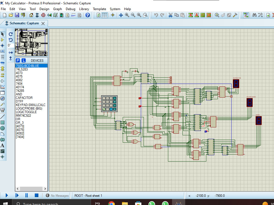
Task: Toggle the grid display button
Action: click(105, 15)
